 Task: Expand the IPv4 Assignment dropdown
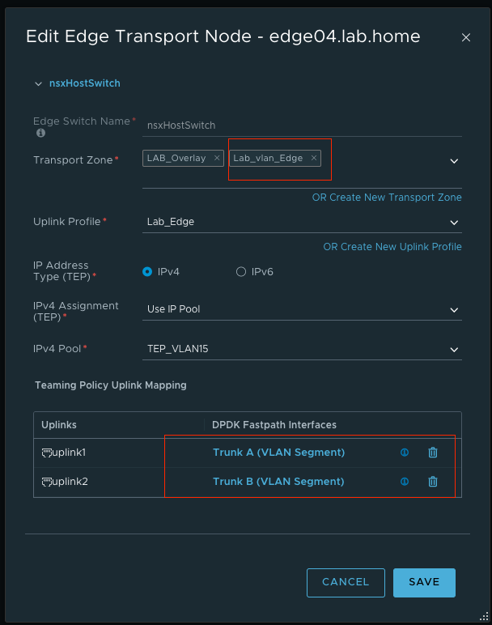454,310
